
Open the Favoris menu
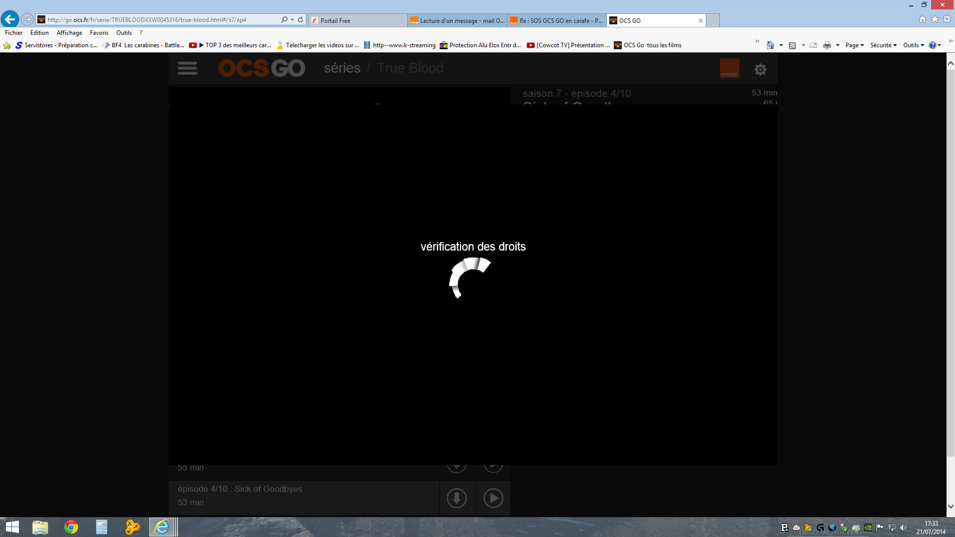pos(99,33)
